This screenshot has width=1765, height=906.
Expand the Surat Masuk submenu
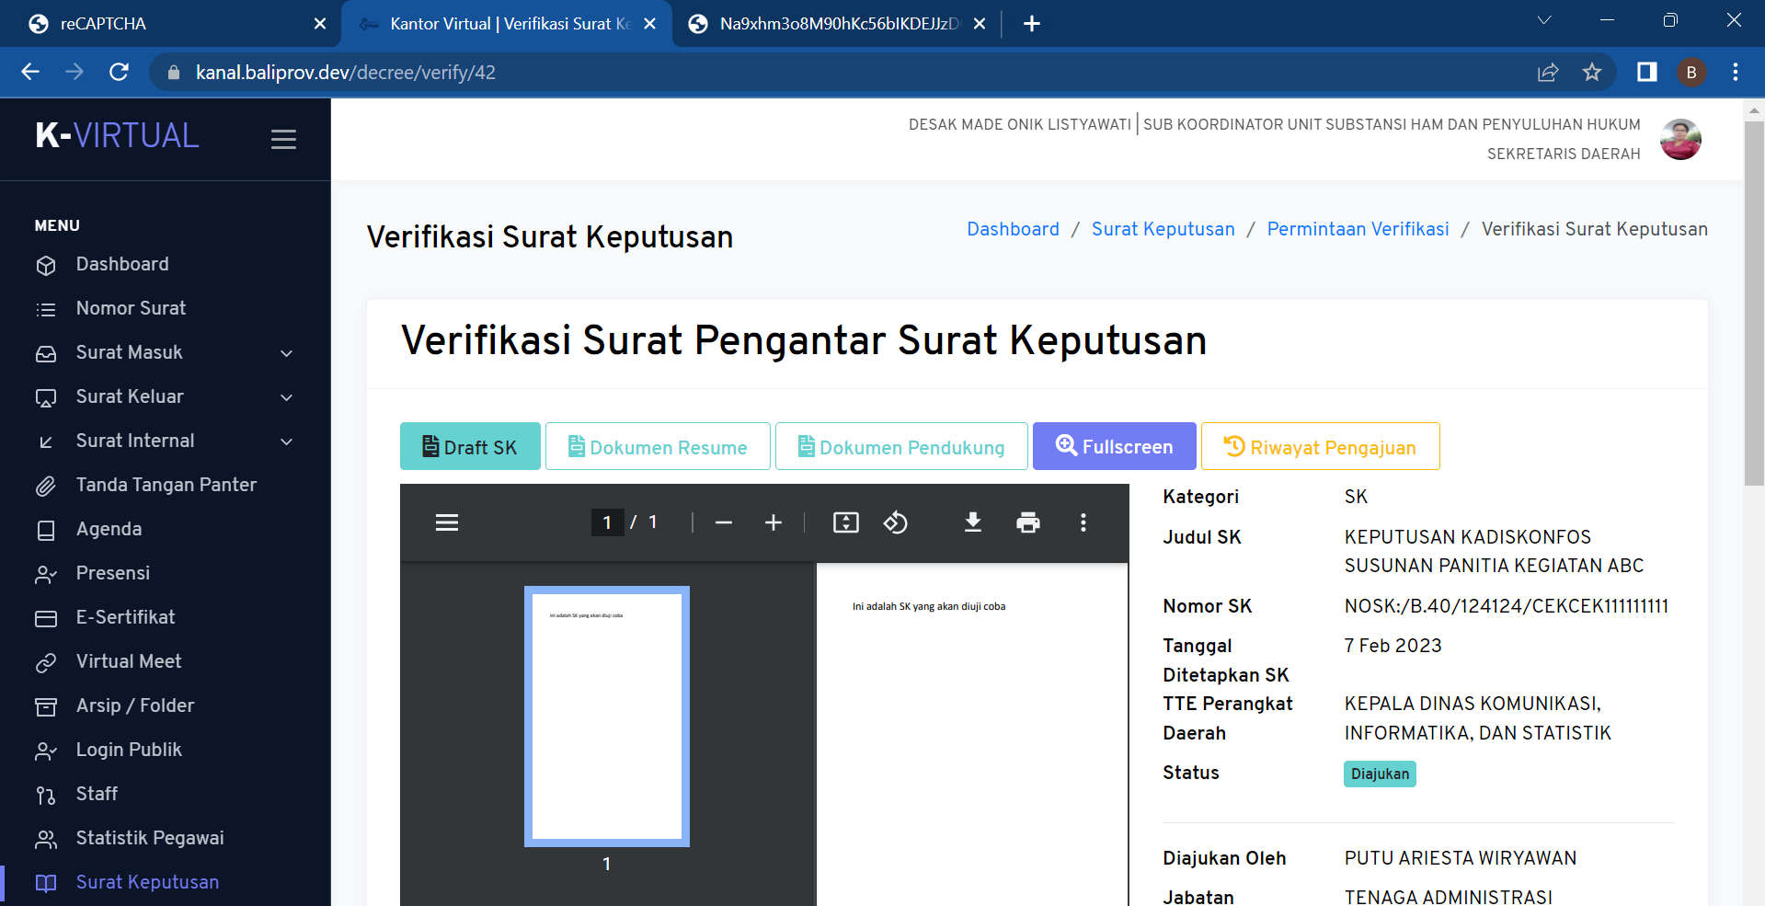pos(286,353)
